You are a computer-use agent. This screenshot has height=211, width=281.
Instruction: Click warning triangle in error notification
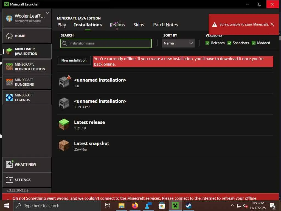[215, 24]
